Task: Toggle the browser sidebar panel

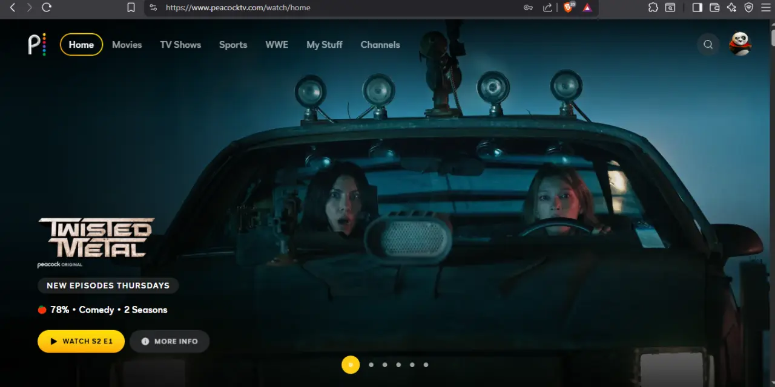Action: click(x=697, y=7)
